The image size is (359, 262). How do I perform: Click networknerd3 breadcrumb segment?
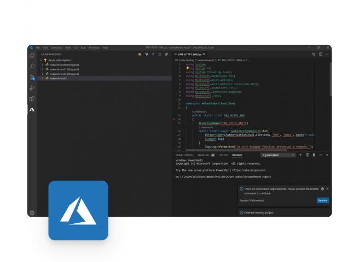pos(206,60)
